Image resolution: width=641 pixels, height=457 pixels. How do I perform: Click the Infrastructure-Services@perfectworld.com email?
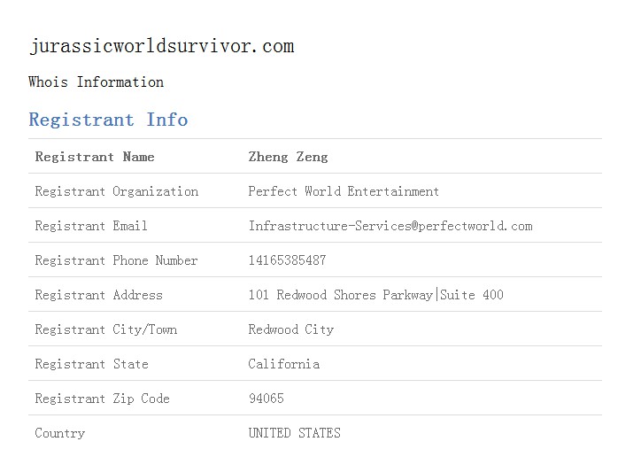[390, 226]
